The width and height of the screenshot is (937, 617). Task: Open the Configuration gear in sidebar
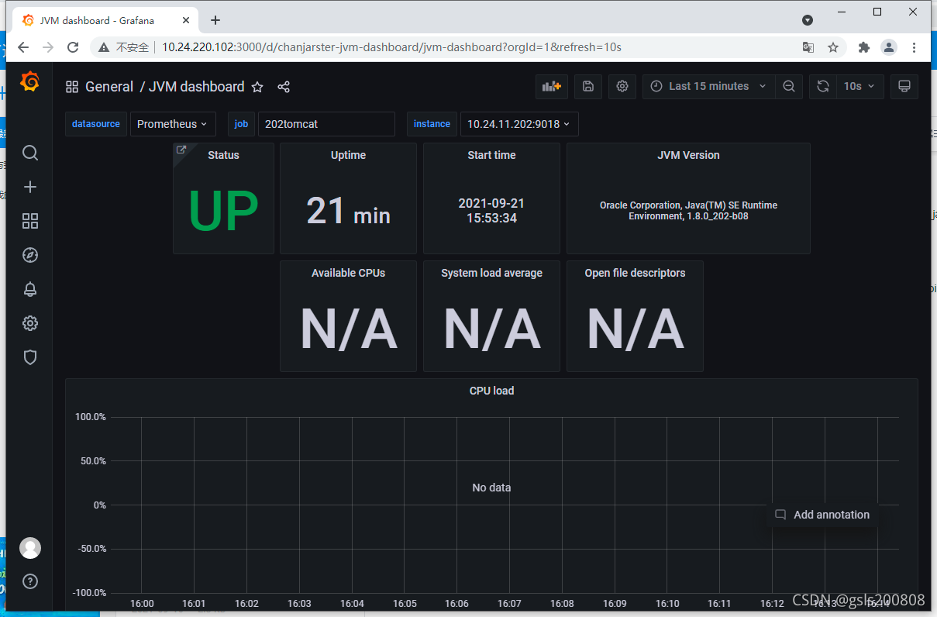point(30,323)
